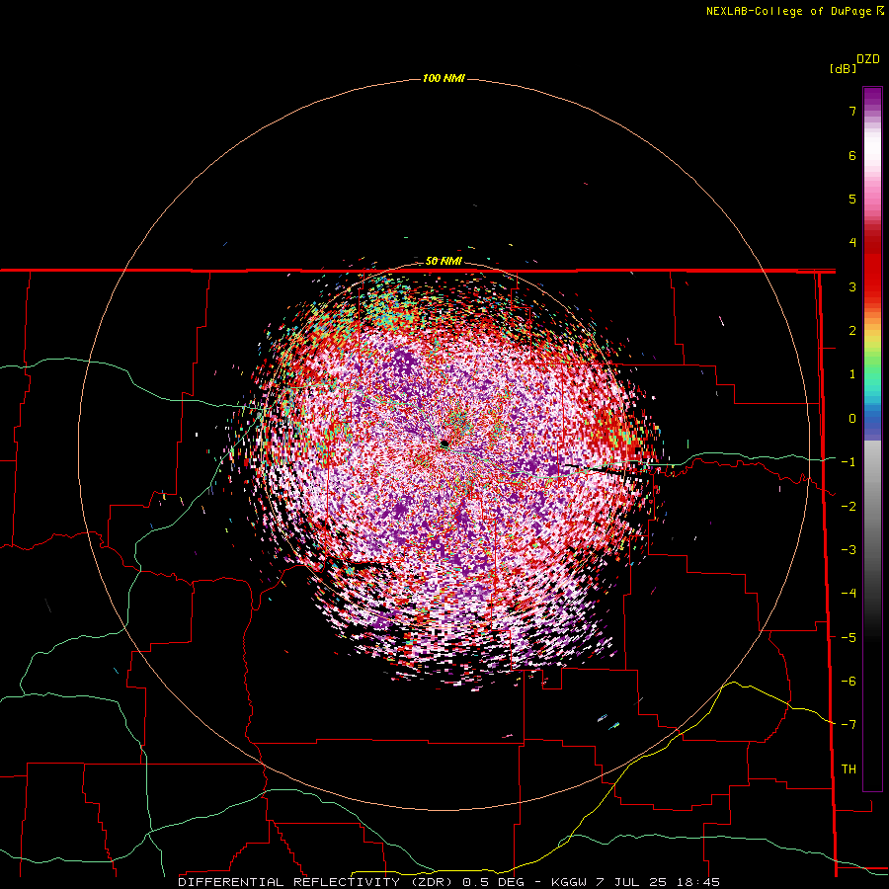Click the DZD color scale title
Viewport: 889px width, 889px height.
[868, 59]
